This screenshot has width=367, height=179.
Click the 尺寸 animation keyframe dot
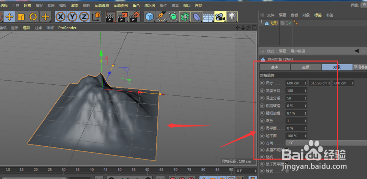click(262, 83)
